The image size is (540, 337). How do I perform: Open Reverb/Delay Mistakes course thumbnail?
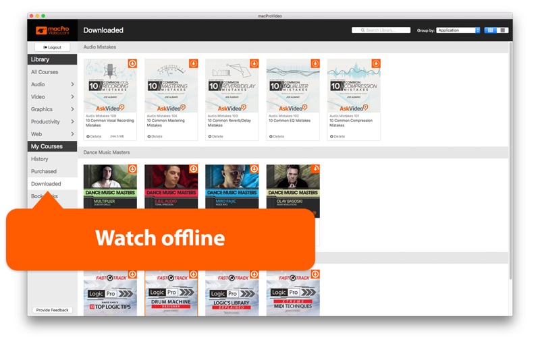232,86
